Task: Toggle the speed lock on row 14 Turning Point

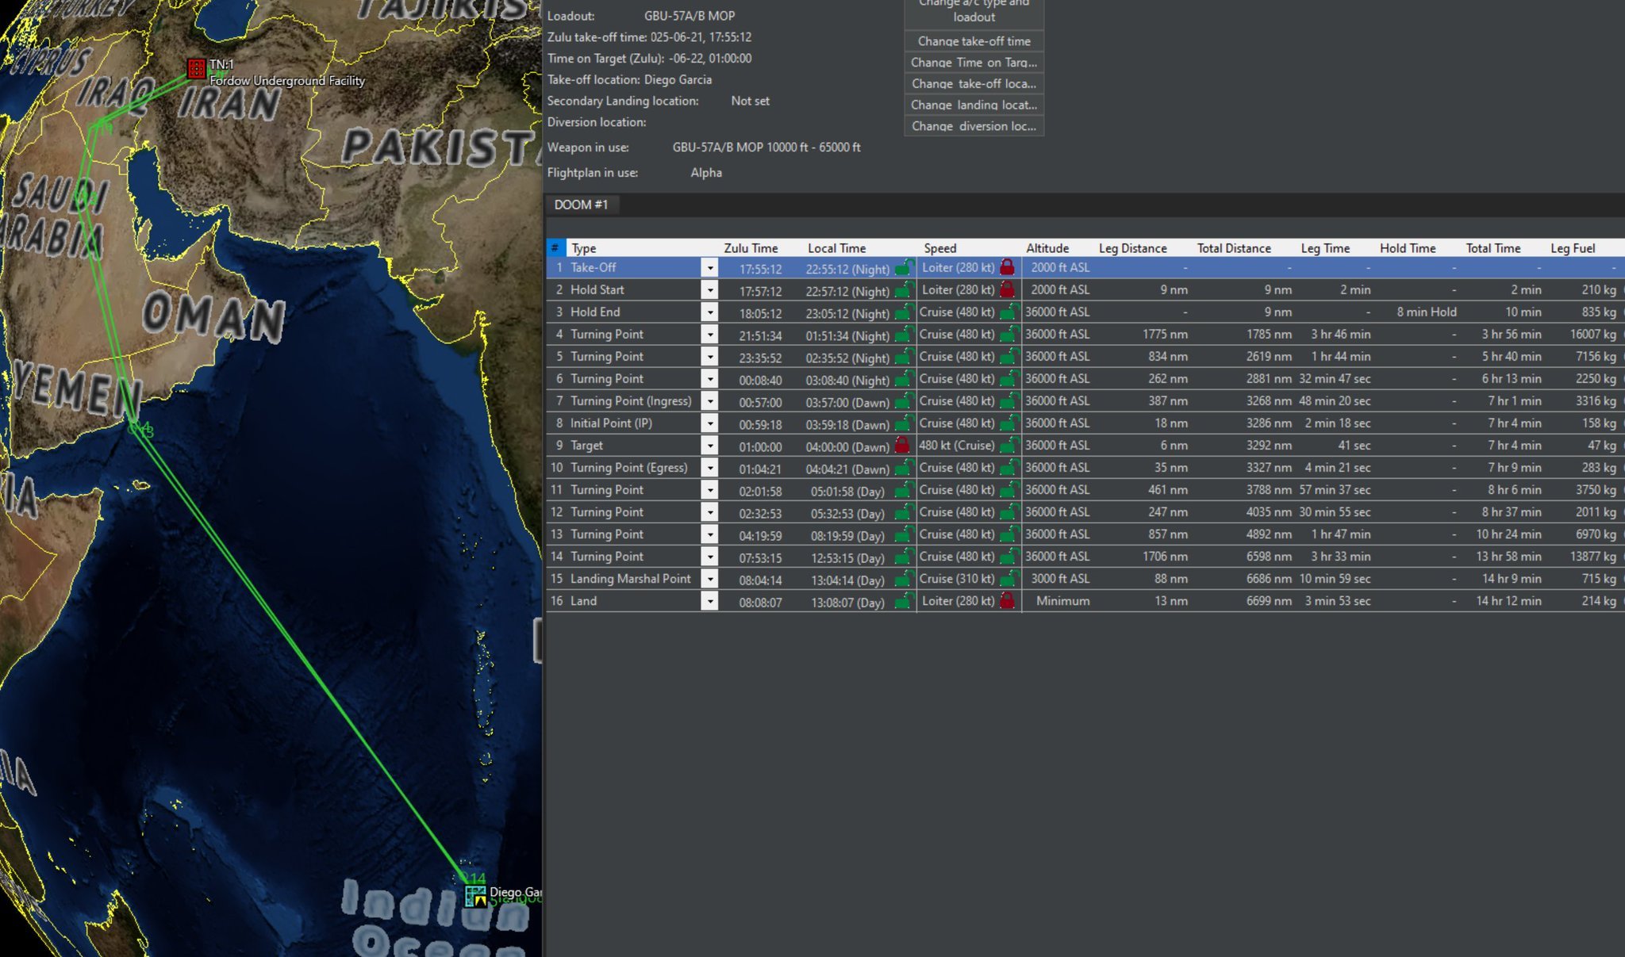Action: point(1008,556)
